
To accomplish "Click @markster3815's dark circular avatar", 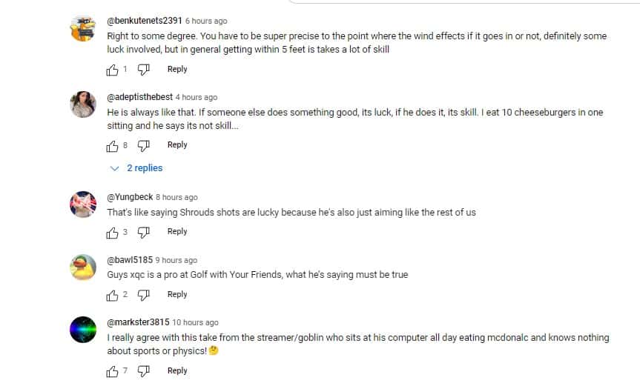I will 83,329.
